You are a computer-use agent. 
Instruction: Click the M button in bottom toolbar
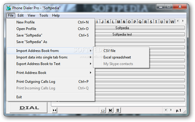coord(110,110)
